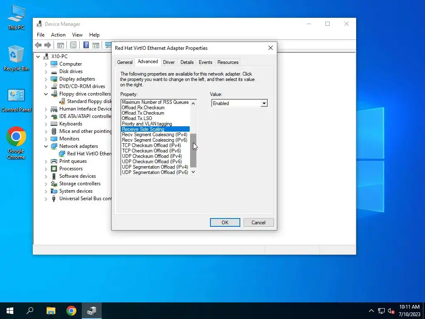
Task: Select Storage controllers in the device tree
Action: pyautogui.click(x=80, y=184)
